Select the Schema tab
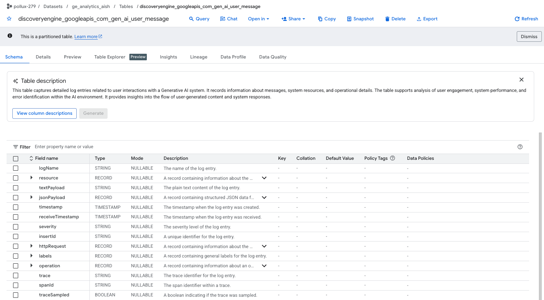The height and width of the screenshot is (300, 544). click(14, 57)
